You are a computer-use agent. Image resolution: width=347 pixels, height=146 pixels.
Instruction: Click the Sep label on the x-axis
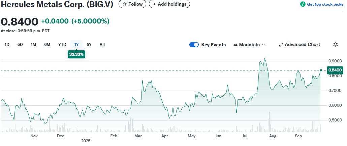298,136
